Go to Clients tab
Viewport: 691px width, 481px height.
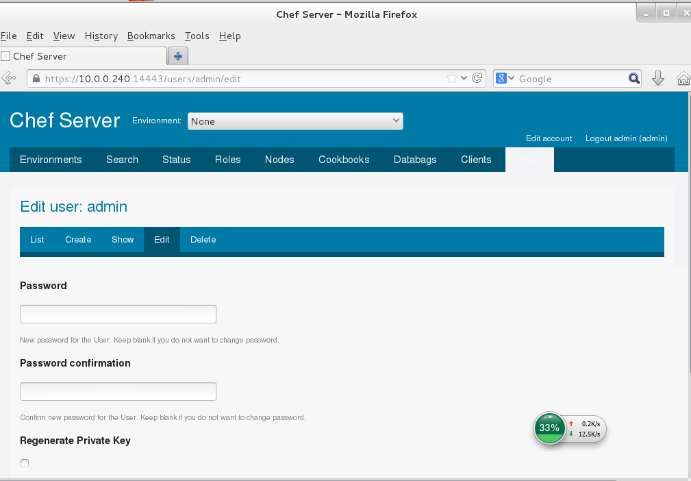476,160
